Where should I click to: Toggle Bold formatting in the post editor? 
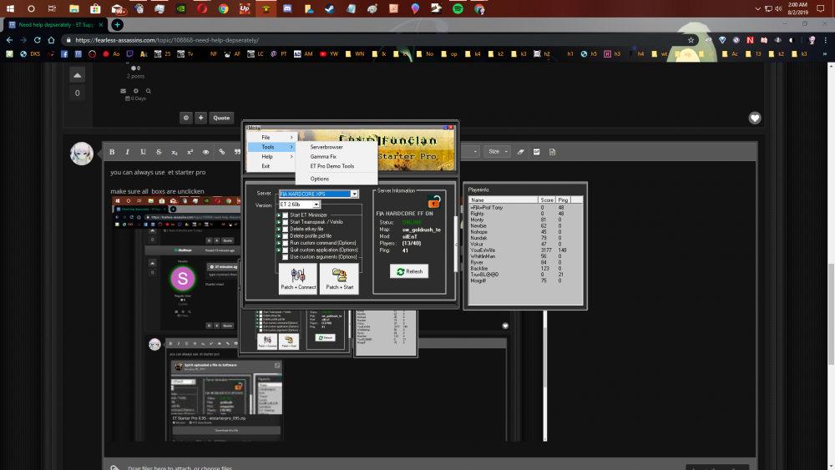[x=112, y=152]
